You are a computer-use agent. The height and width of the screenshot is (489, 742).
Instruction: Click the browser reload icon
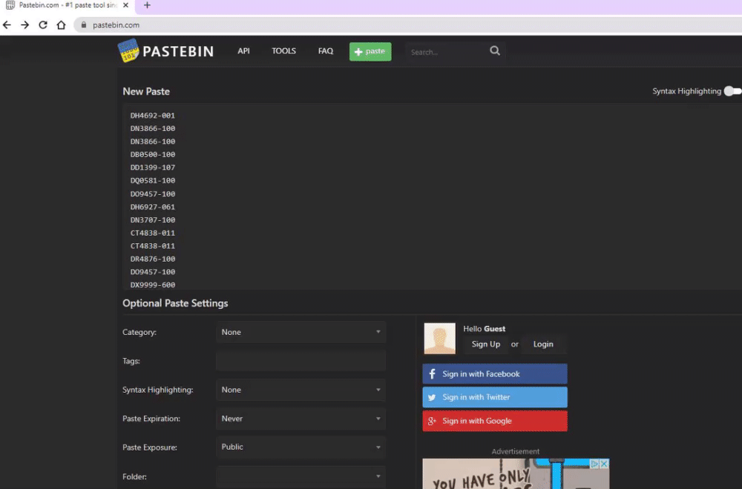click(43, 24)
